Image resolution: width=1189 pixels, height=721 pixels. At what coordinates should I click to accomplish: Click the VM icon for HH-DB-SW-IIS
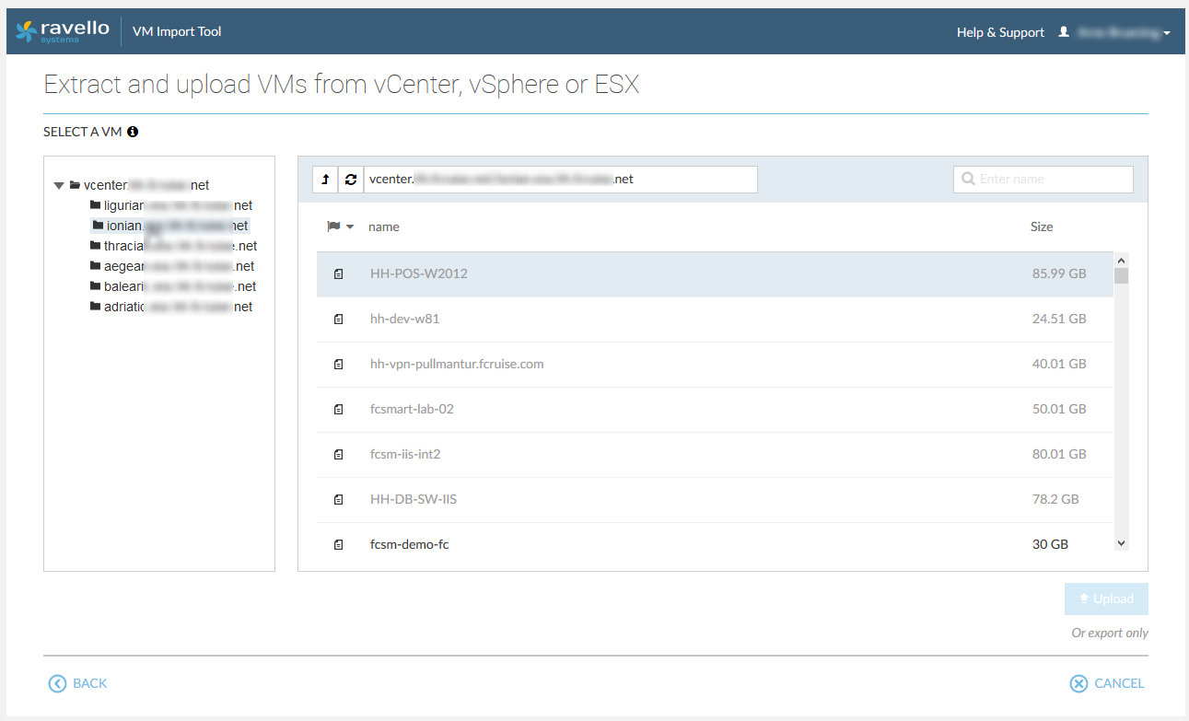pyautogui.click(x=338, y=500)
